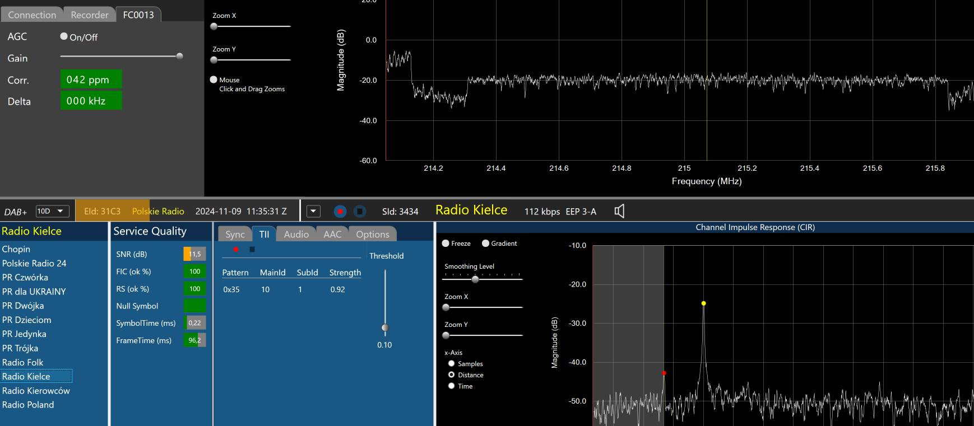The height and width of the screenshot is (426, 974).
Task: Select PR Trójka from the service list
Action: click(20, 348)
